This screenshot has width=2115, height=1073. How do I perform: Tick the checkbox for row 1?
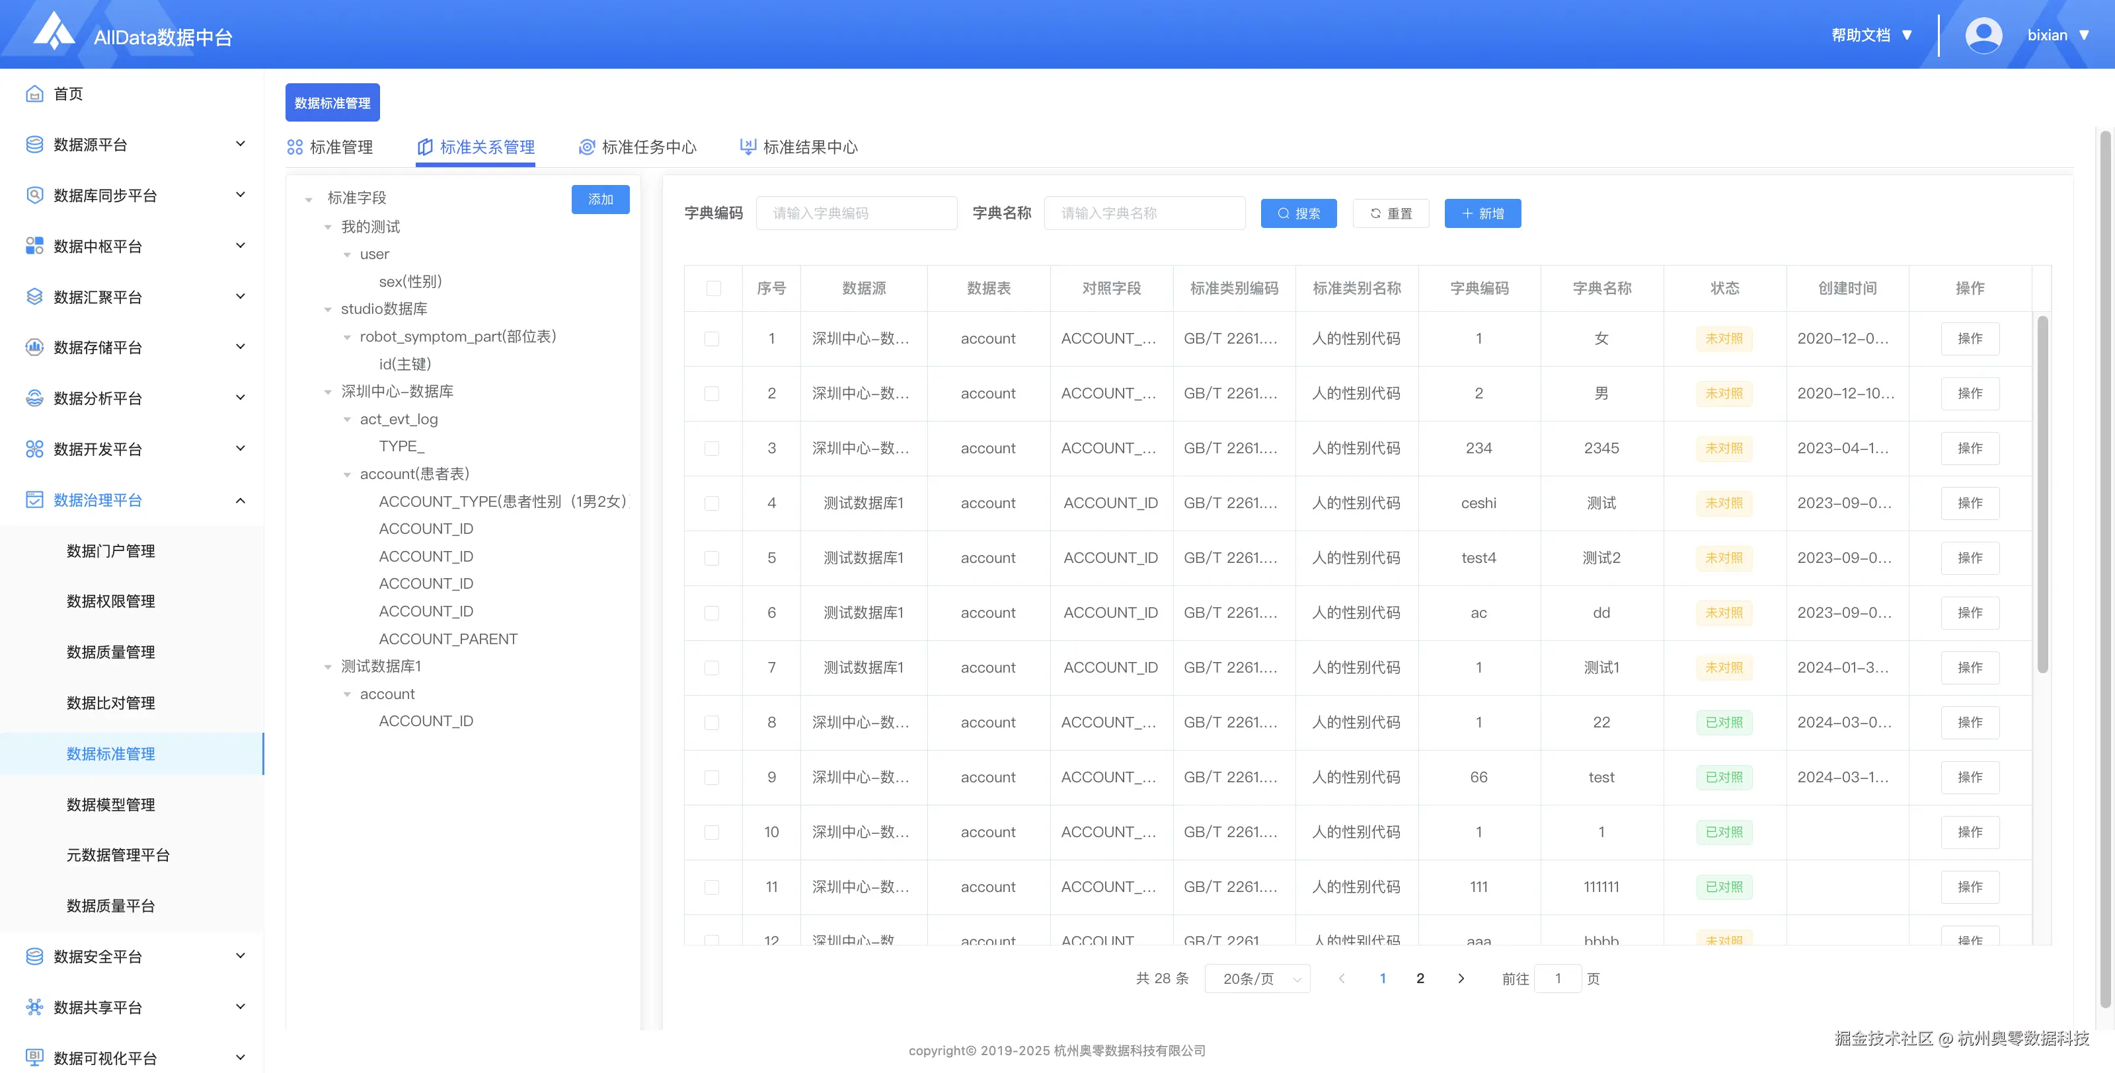712,338
